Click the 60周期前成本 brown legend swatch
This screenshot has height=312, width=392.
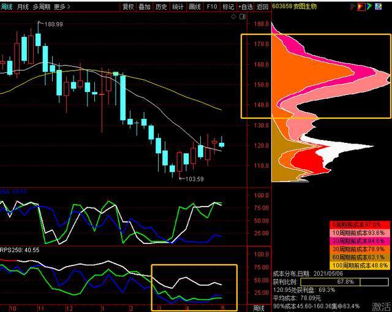pyautogui.click(x=360, y=257)
